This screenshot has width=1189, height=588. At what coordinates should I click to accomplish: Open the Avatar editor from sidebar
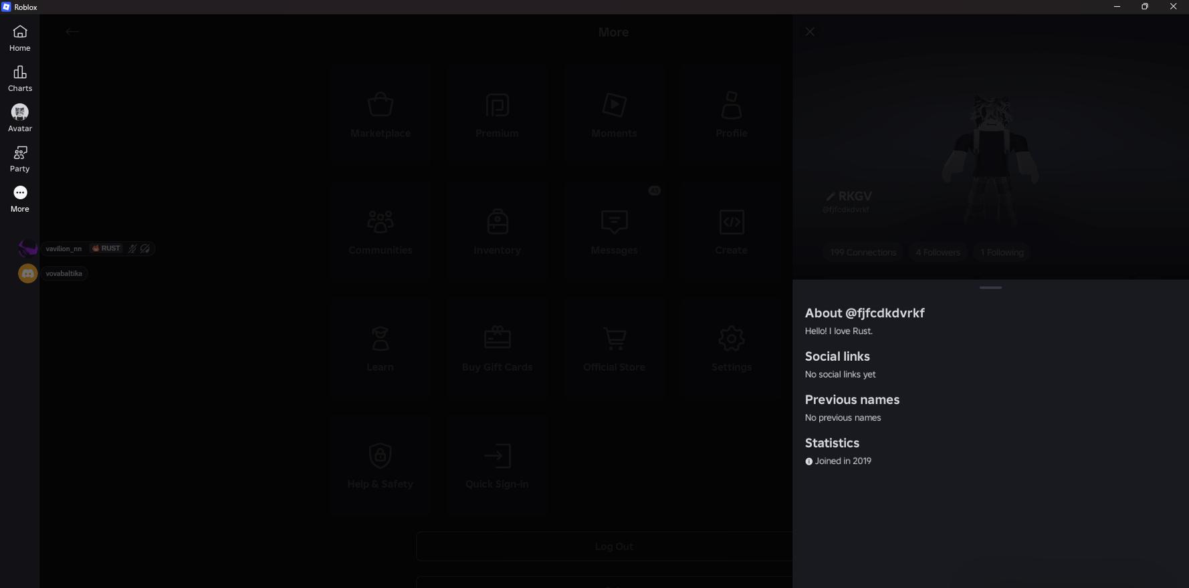coord(20,118)
